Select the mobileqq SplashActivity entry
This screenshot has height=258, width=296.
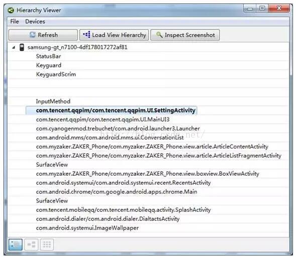coord(123,210)
